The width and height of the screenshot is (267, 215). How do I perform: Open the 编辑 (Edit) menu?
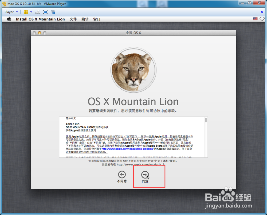click(85, 19)
